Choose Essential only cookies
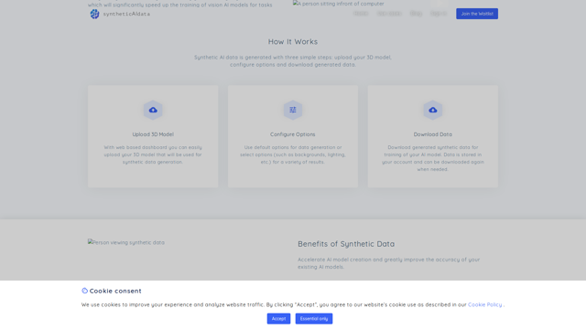Screen dimensions: 586x329 (314, 319)
